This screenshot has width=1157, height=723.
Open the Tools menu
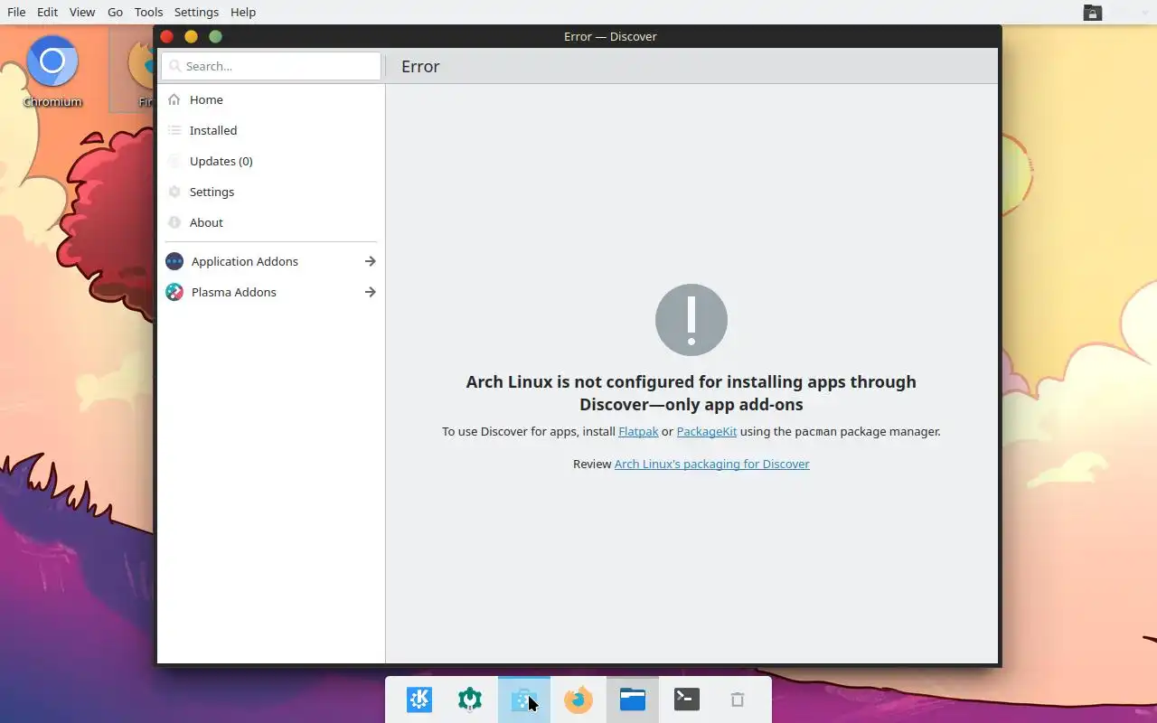[148, 12]
